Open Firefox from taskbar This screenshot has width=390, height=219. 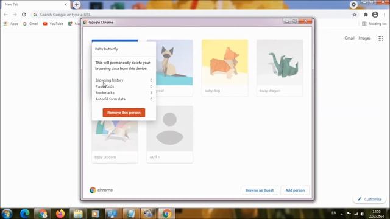pyautogui.click(x=60, y=214)
